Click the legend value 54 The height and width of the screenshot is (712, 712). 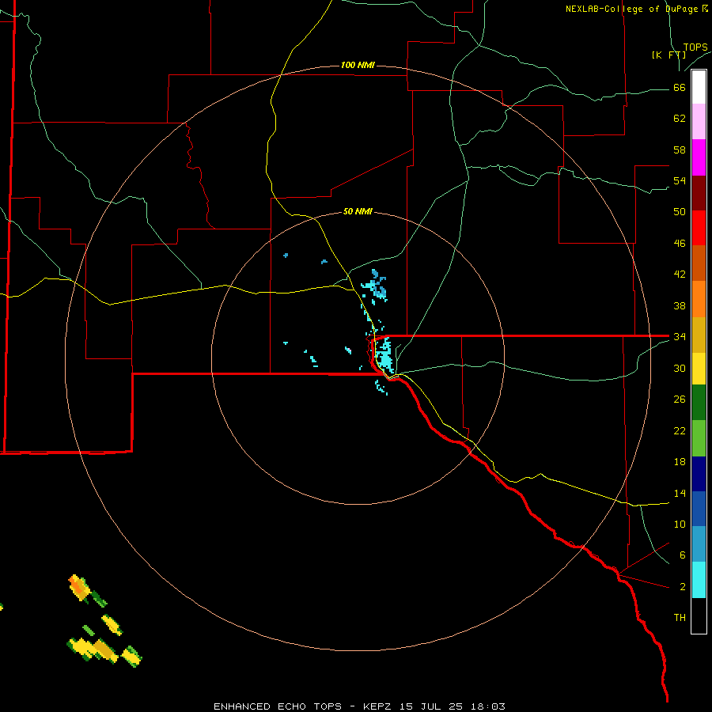point(680,180)
